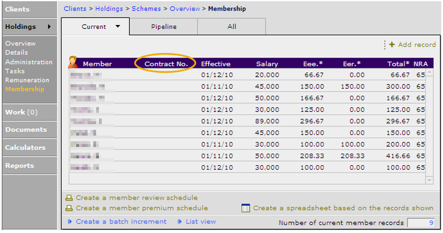This screenshot has height=233, width=443.
Task: Click the dotted grip handle left of Add record
Action: (x=384, y=45)
